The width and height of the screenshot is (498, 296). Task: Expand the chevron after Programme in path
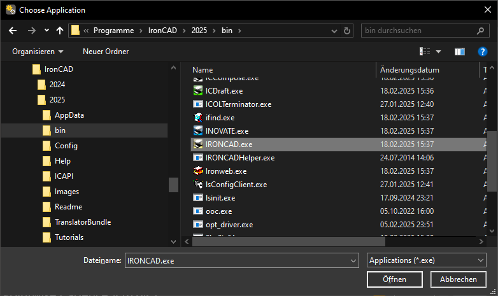141,31
